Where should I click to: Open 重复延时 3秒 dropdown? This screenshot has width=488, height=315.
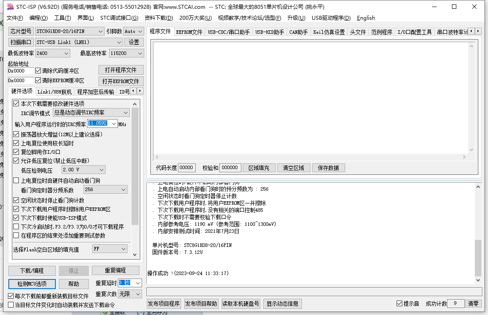(x=138, y=283)
